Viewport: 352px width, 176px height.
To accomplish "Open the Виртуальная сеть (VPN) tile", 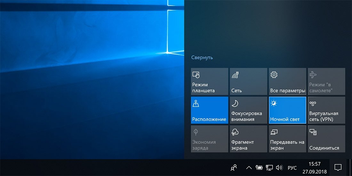I will 326,110.
